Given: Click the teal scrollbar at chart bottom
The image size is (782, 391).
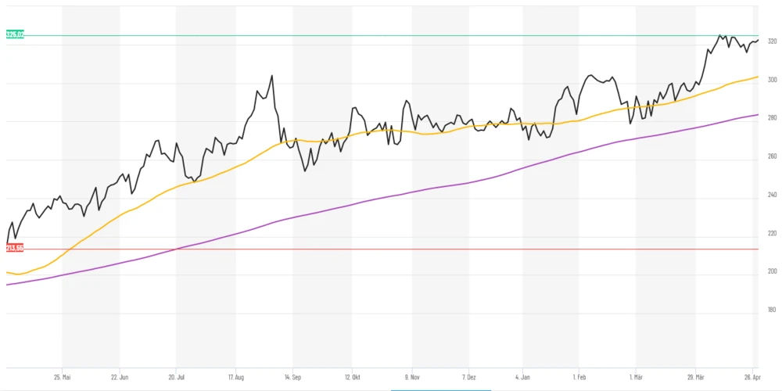Looking at the screenshot, I should 440,389.
